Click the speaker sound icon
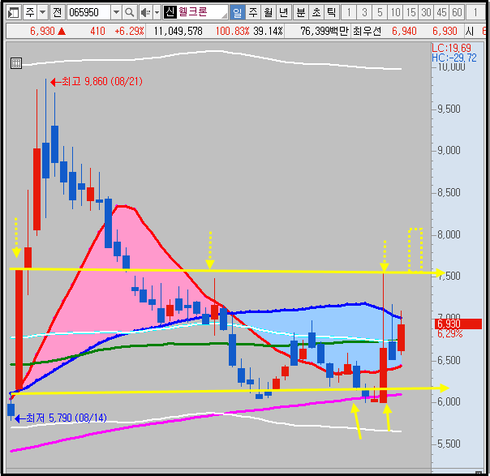 tap(145, 12)
